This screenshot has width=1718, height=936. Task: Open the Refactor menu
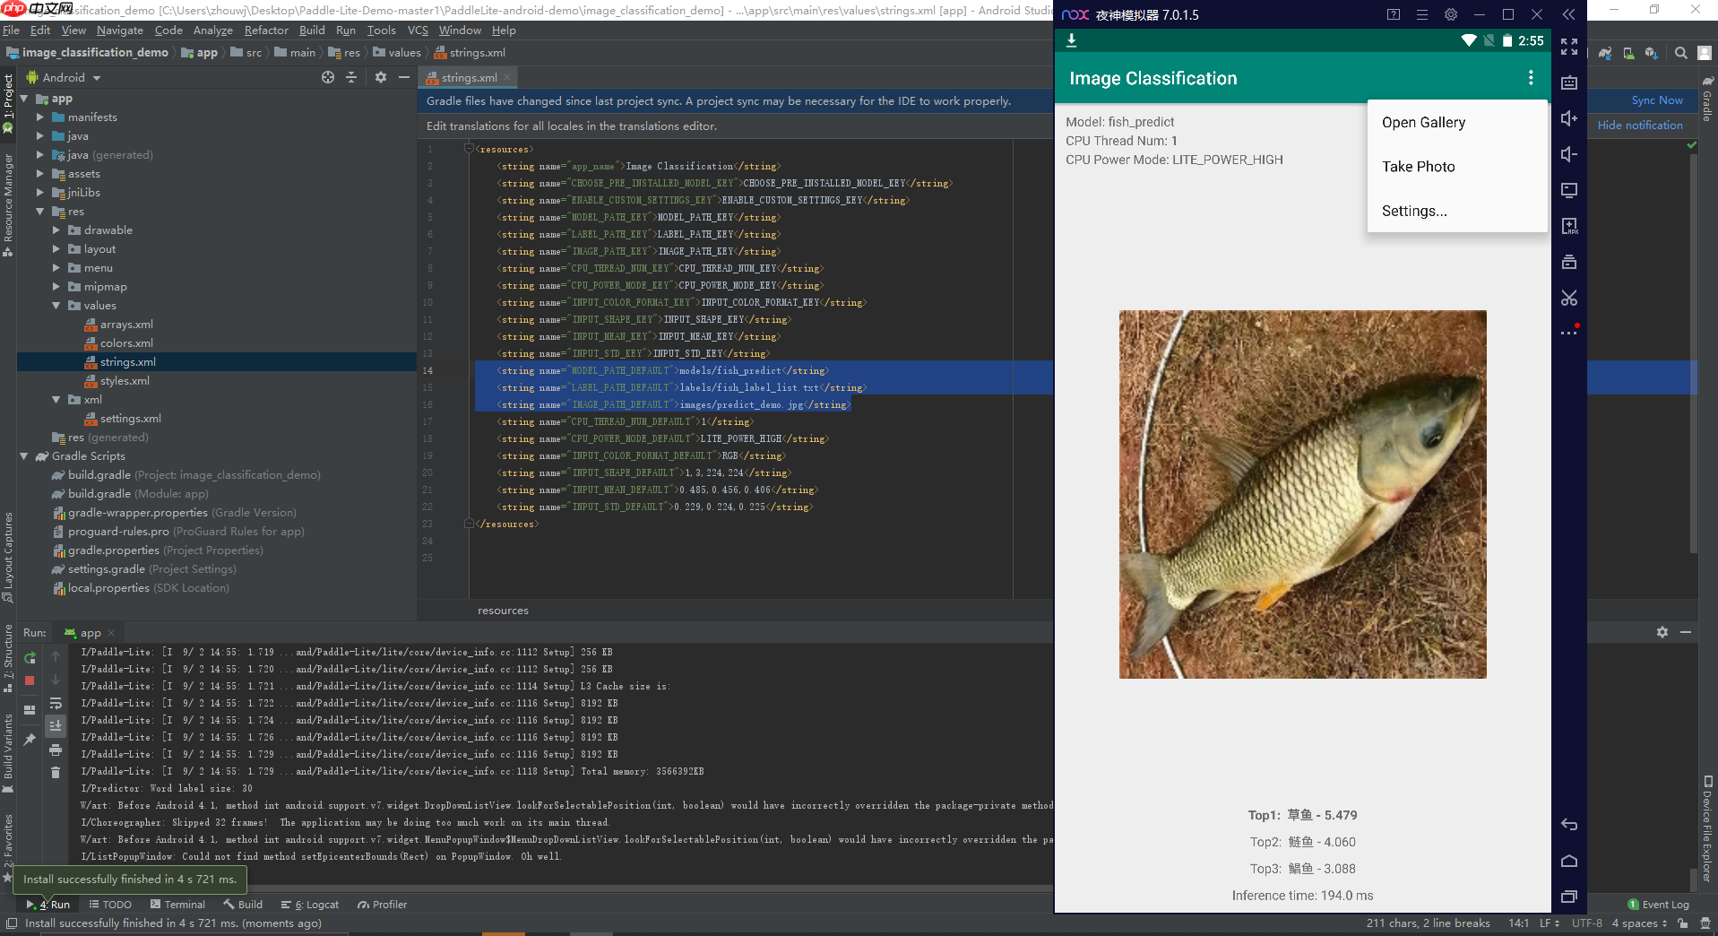[x=266, y=30]
